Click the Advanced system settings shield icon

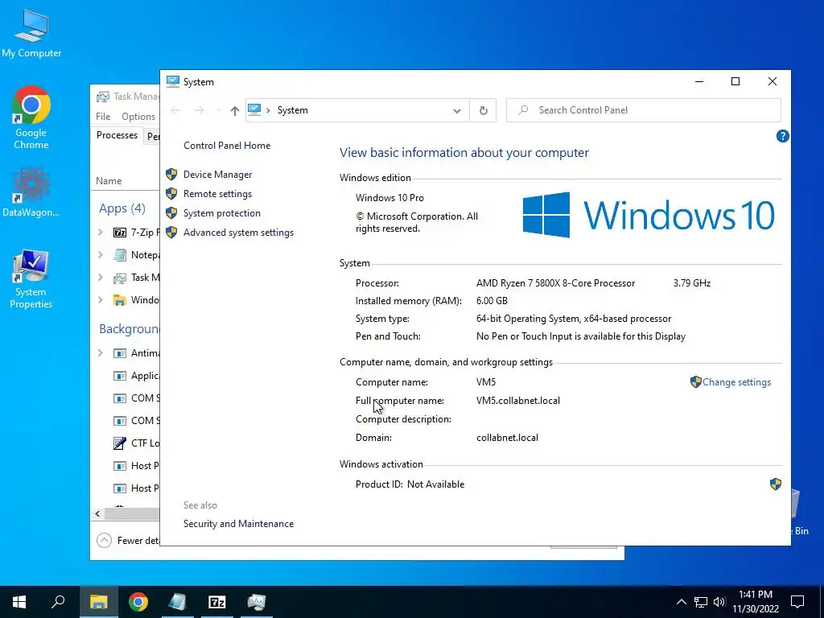click(x=171, y=233)
